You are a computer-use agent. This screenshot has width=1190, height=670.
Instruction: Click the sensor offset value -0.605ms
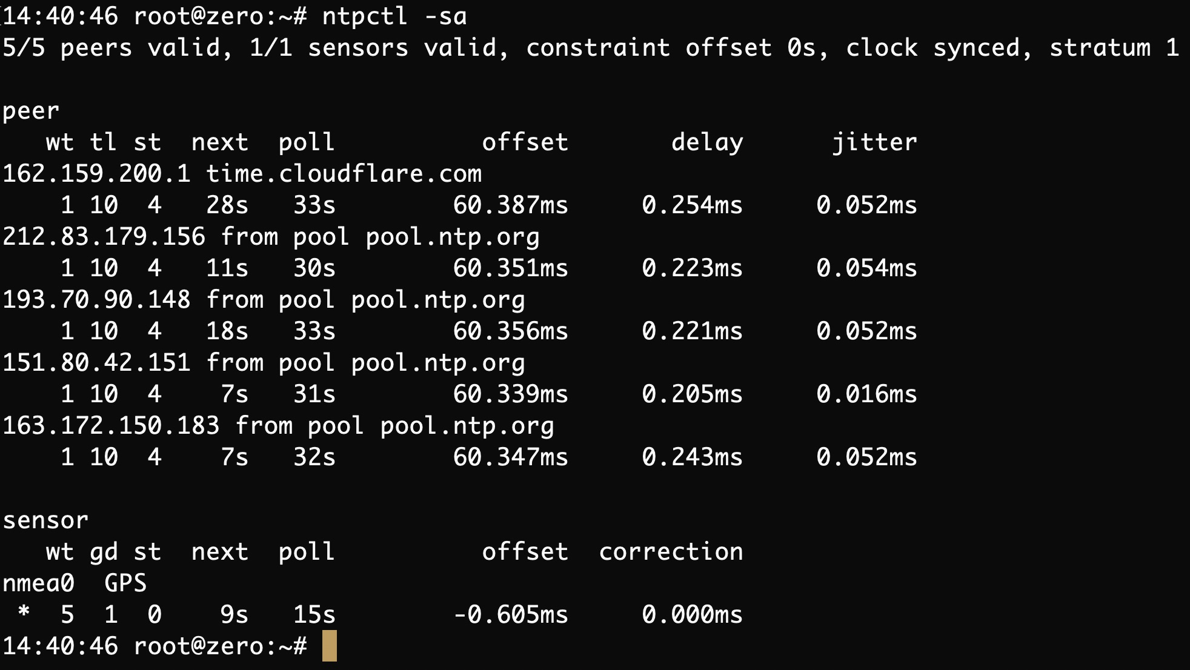coord(511,615)
